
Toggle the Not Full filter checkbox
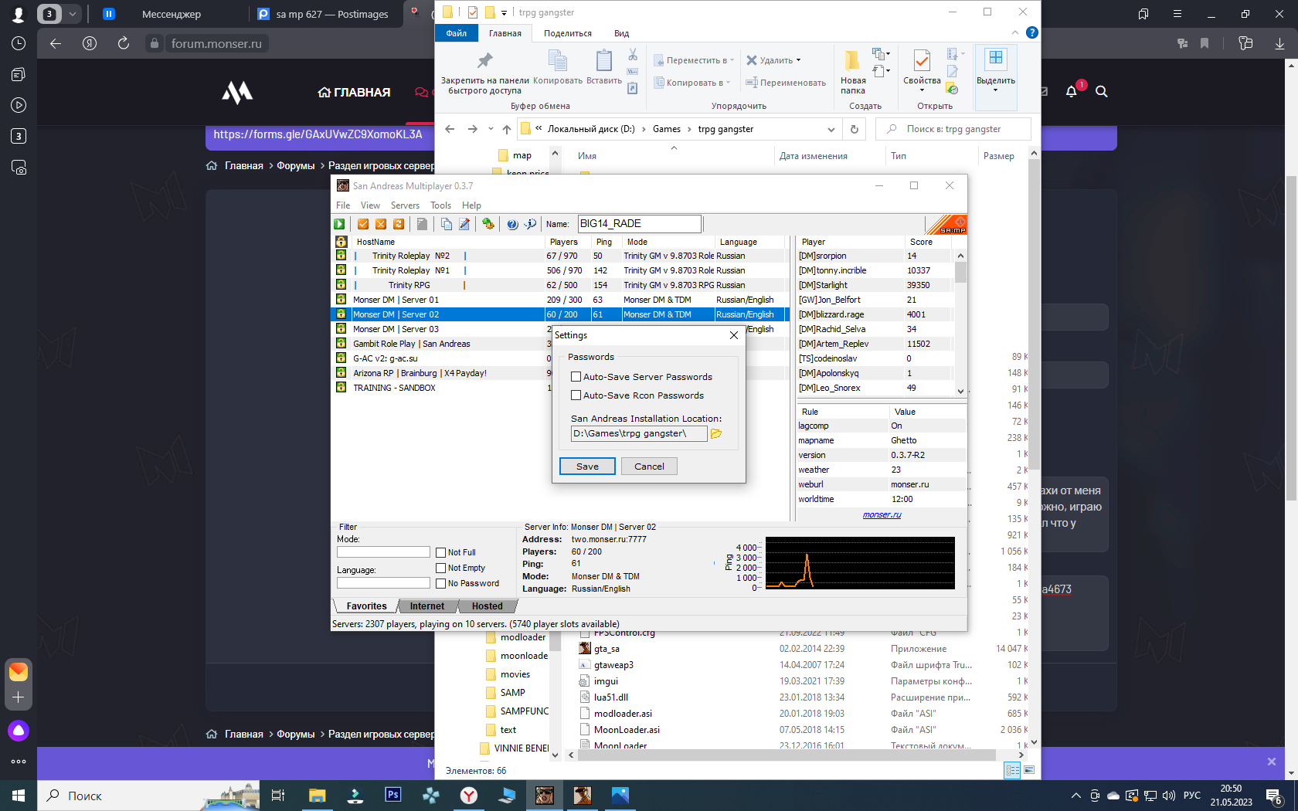(x=441, y=552)
